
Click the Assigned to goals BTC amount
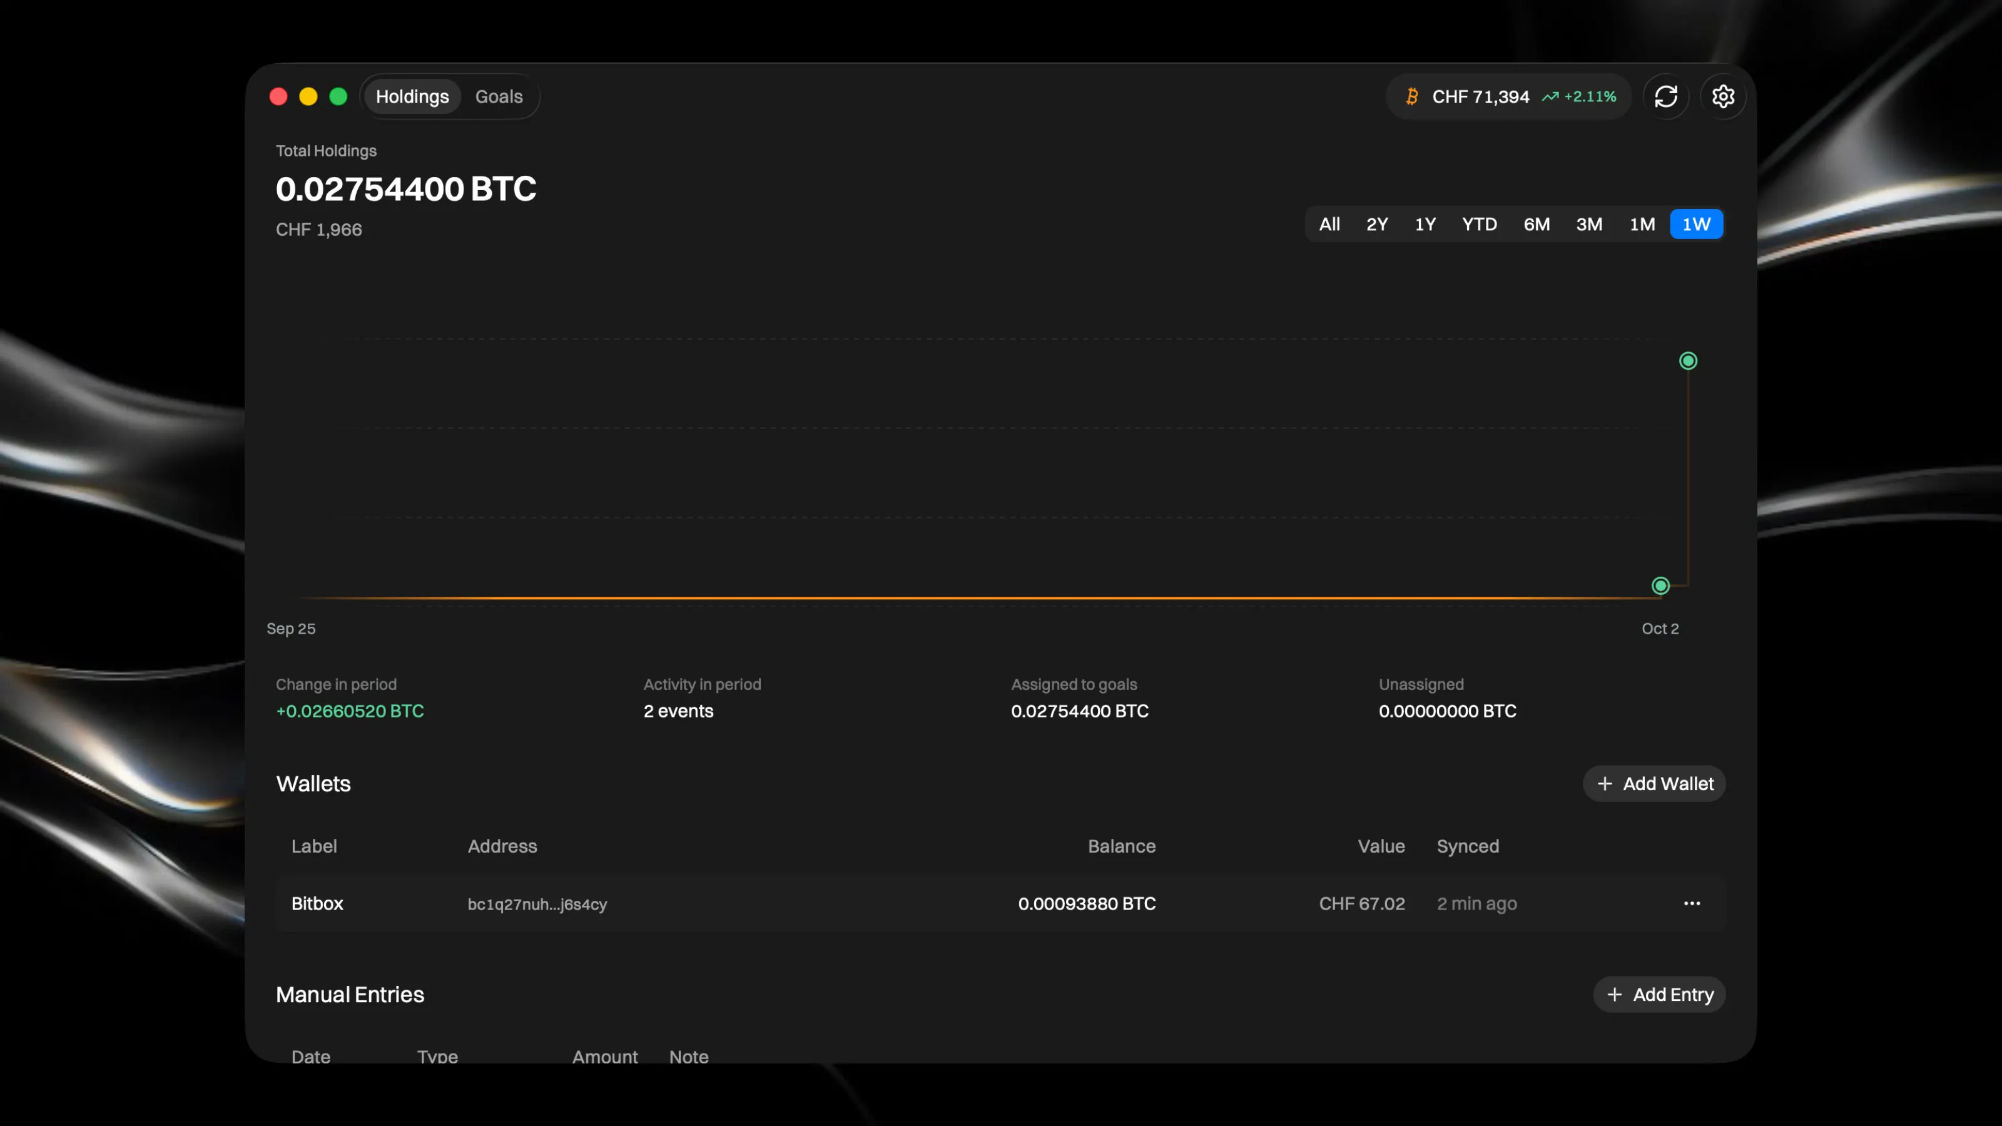click(1079, 711)
